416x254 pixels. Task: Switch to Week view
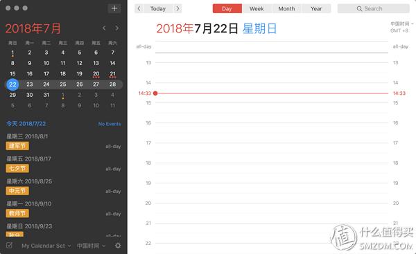257,9
